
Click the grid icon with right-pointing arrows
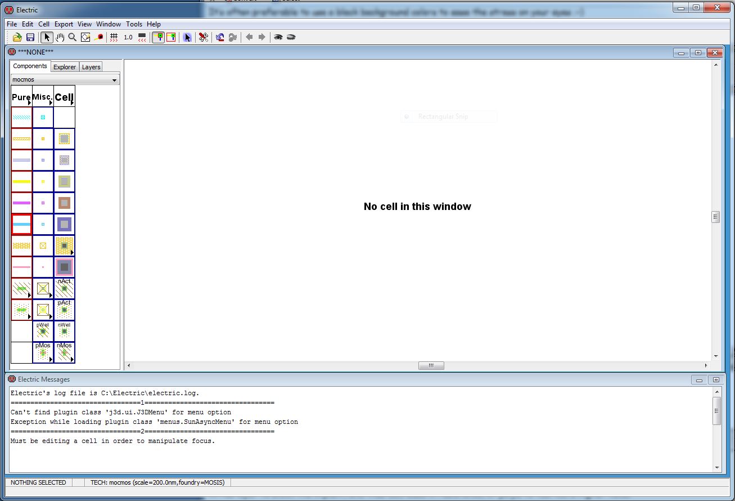click(114, 37)
